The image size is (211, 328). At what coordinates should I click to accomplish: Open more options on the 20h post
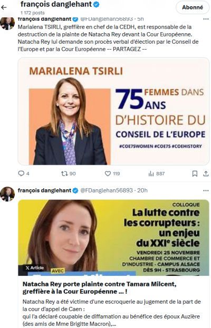click(206, 190)
